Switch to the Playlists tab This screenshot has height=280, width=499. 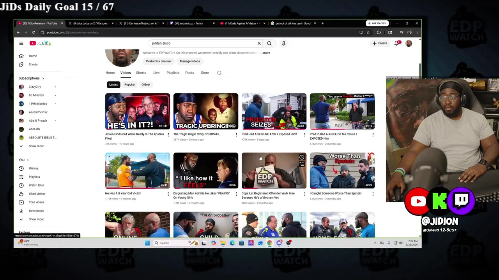(x=173, y=73)
